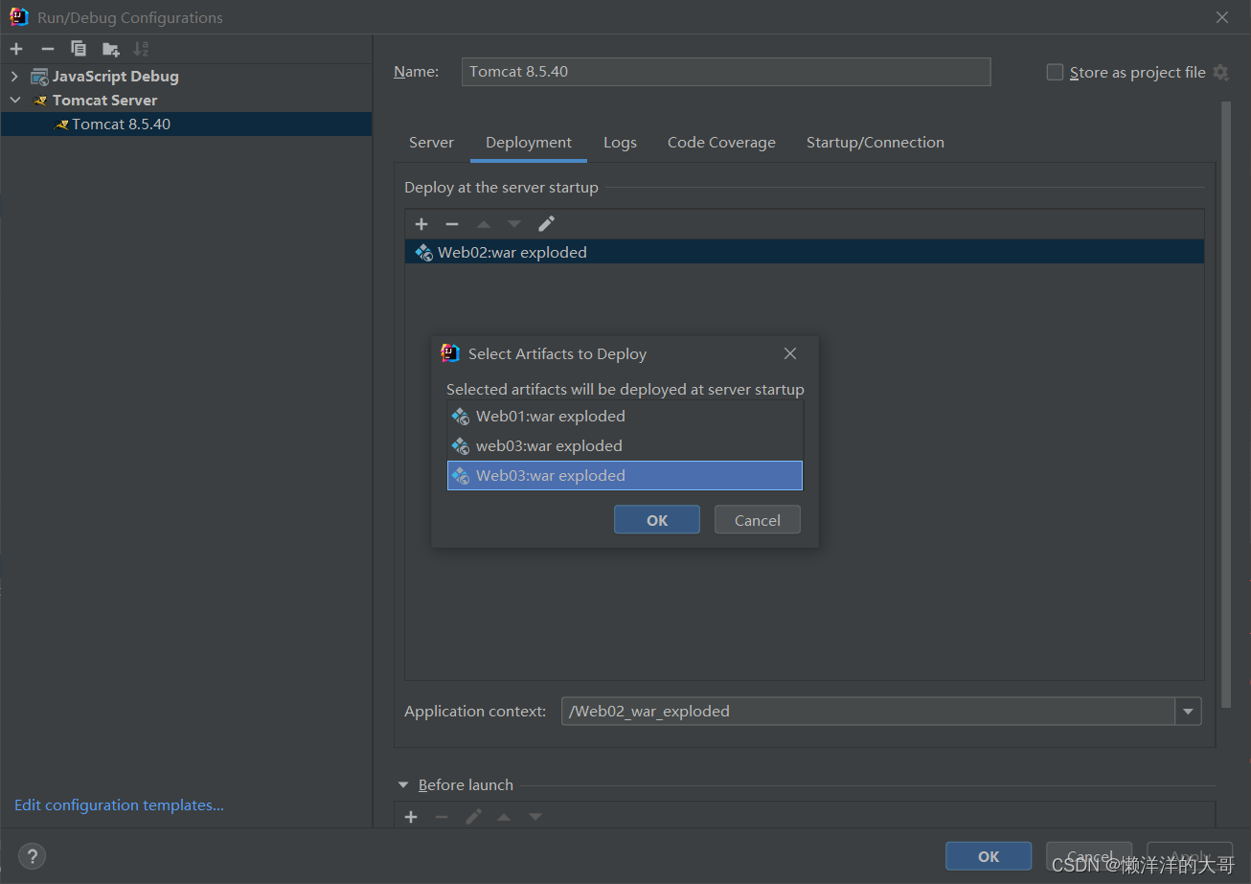1251x884 pixels.
Task: Click JavaScript Debug configuration icon
Action: click(39, 77)
